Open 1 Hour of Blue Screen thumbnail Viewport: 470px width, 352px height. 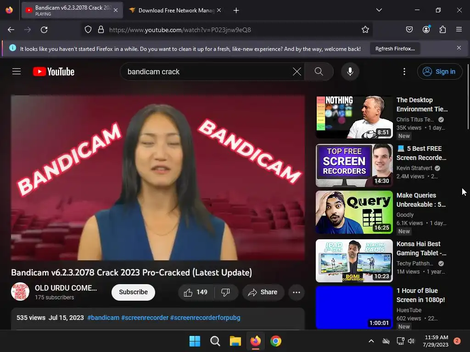(354, 308)
